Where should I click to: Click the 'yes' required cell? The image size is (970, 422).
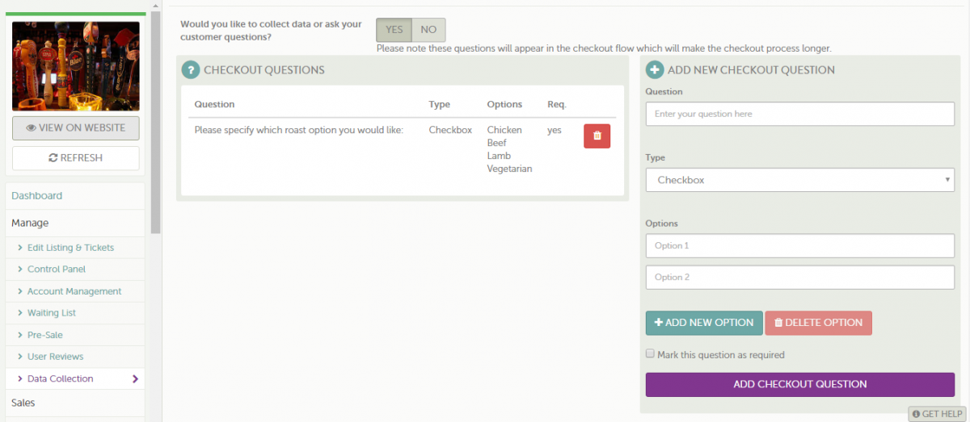[x=555, y=130]
